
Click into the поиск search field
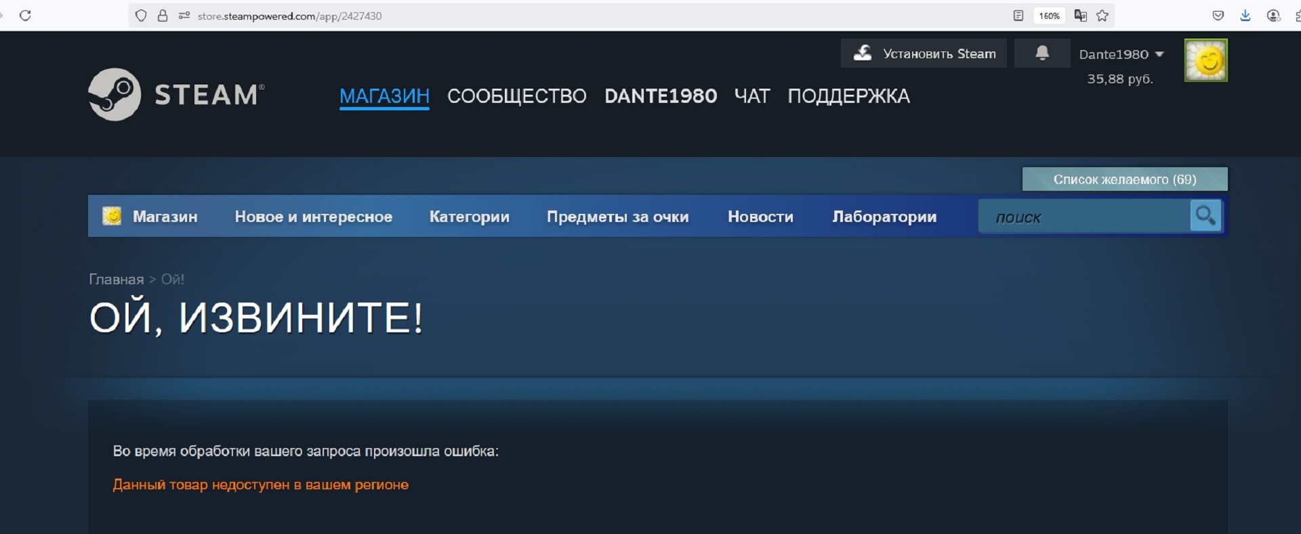point(1084,217)
